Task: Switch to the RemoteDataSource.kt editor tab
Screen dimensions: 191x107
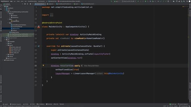Action: click(x=88, y=4)
